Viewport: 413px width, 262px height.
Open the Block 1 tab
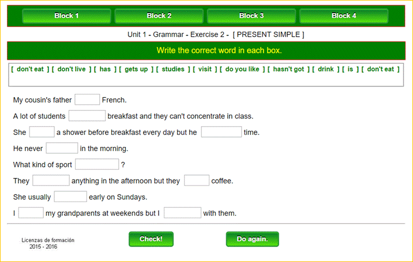tap(67, 16)
